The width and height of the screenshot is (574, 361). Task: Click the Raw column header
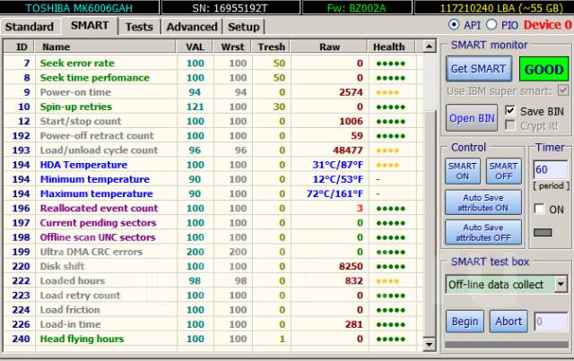point(329,47)
